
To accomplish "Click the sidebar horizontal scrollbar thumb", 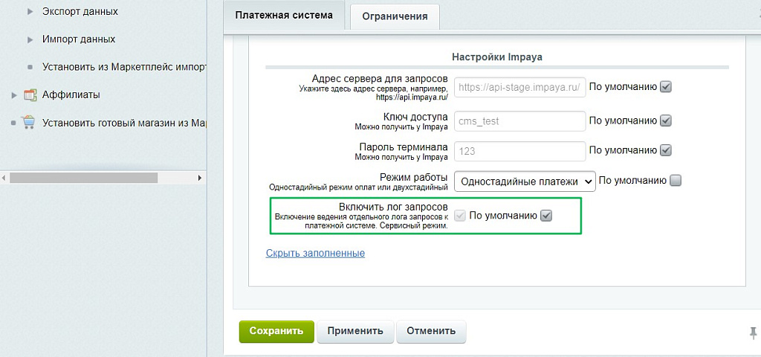I will click(83, 178).
